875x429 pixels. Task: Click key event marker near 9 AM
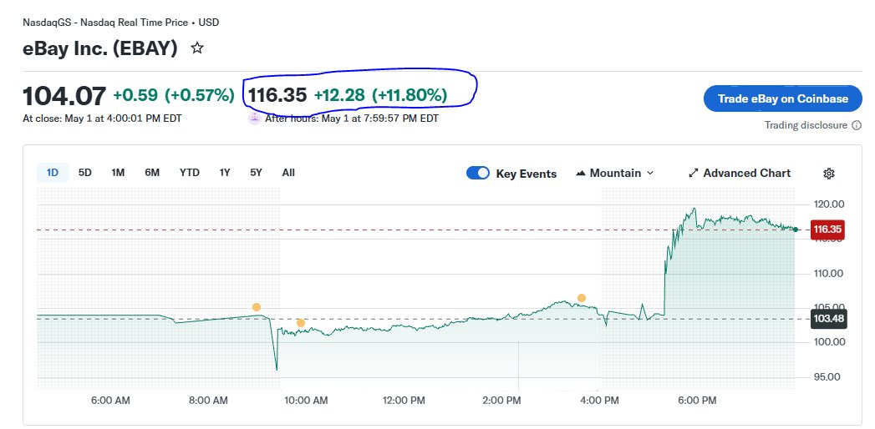256,307
